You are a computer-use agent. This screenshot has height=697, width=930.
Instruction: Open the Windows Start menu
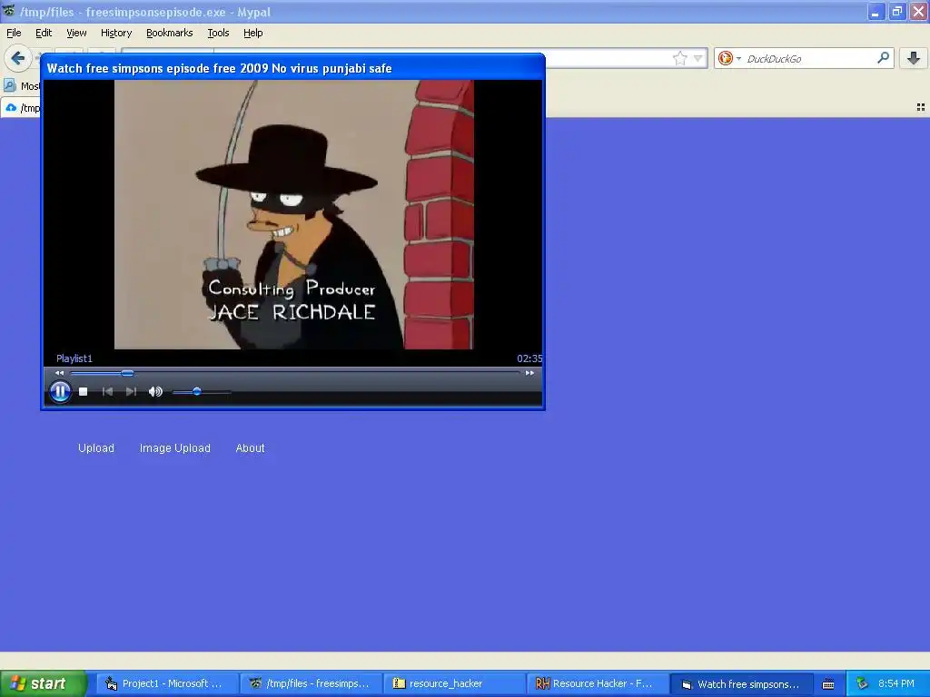(x=43, y=683)
